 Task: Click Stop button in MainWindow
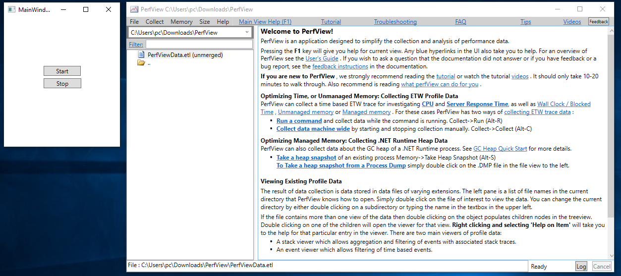click(x=62, y=83)
